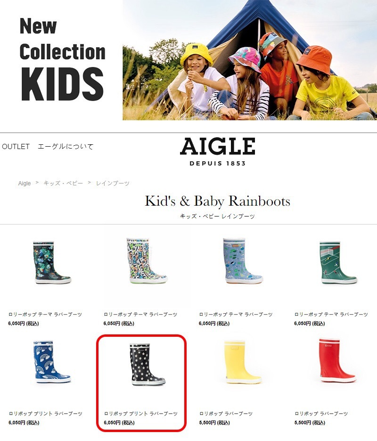View the light blue print boot image
Viewport: 377px width, 441px height.
[243, 260]
